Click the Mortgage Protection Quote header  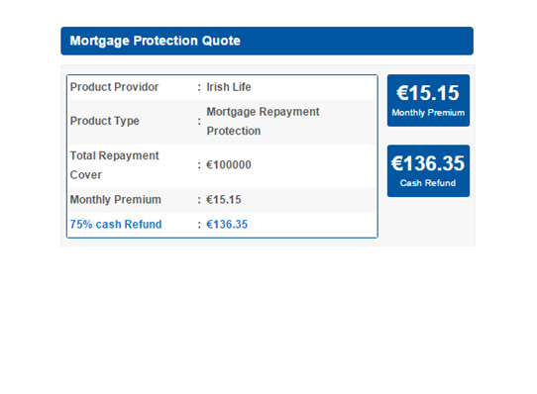point(267,41)
